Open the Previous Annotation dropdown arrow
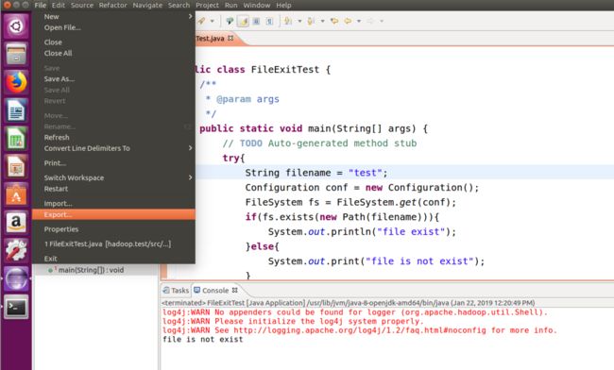The width and height of the screenshot is (614, 370). click(x=323, y=21)
